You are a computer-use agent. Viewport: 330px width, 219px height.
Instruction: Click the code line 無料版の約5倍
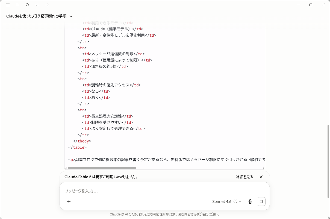[x=105, y=66]
